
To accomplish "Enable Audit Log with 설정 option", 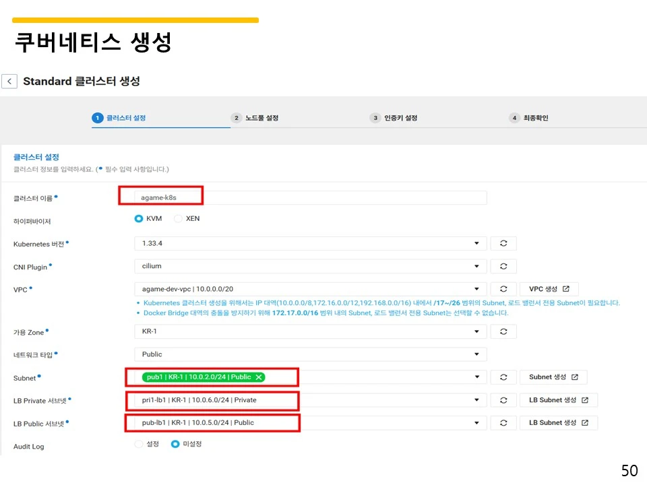I will point(139,444).
